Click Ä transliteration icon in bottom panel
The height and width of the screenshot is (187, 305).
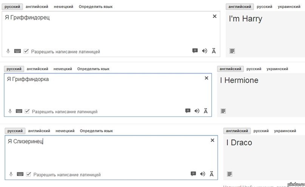(212, 174)
